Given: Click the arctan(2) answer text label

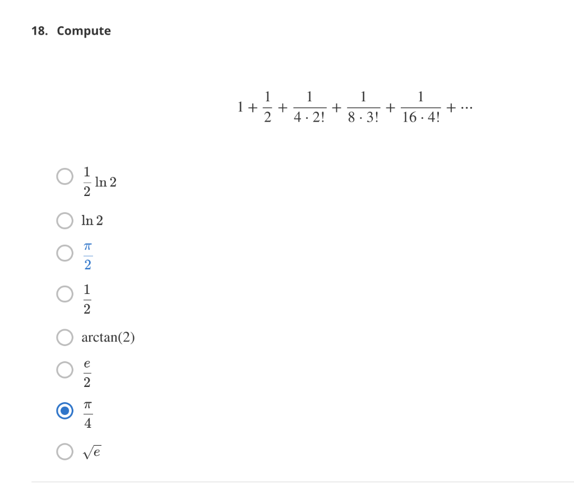Looking at the screenshot, I should coord(109,337).
